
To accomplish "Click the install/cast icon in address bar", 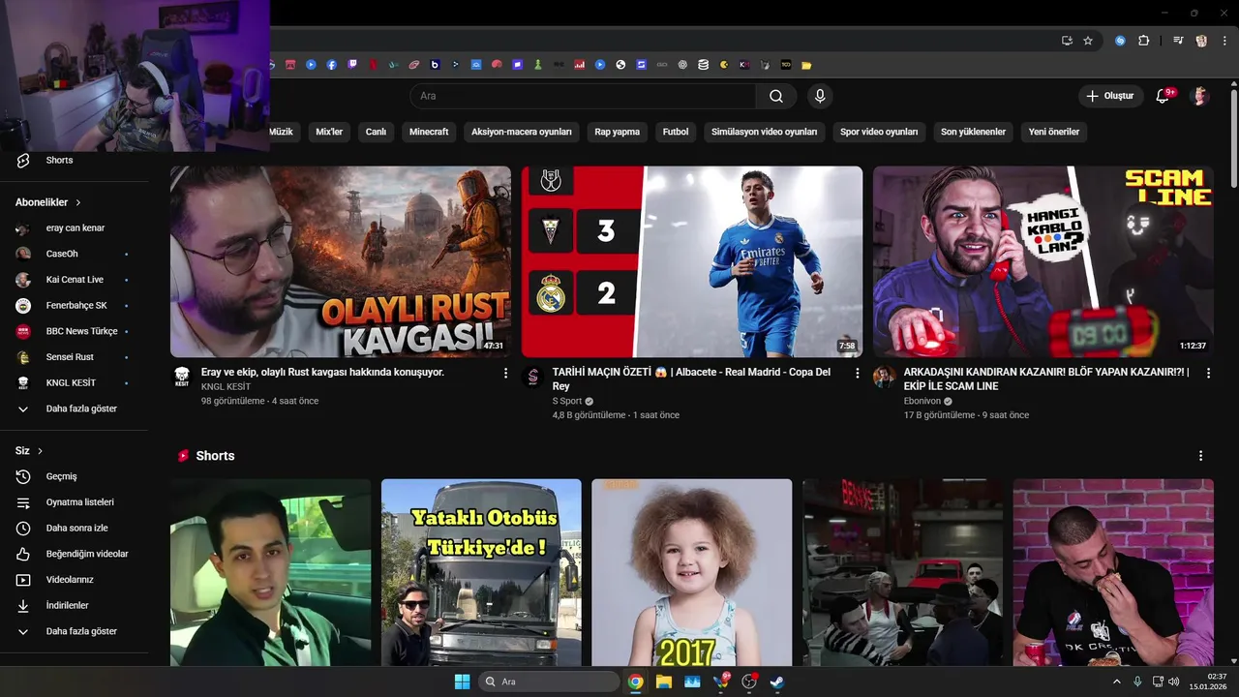I will 1067,41.
